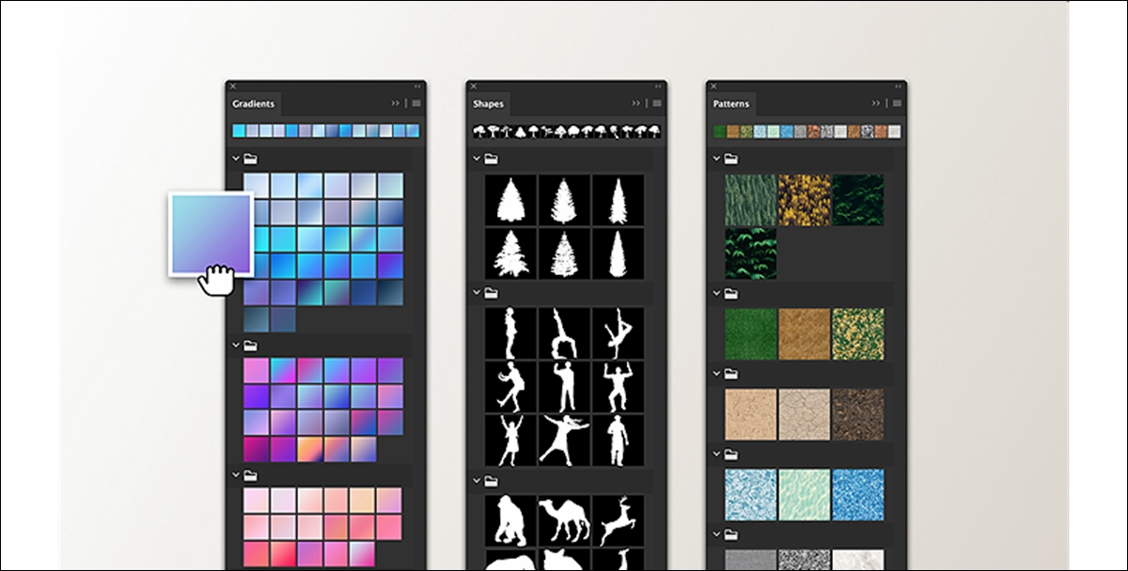1128x571 pixels.
Task: Select the one-handed handstand dancer shape
Action: (x=618, y=333)
